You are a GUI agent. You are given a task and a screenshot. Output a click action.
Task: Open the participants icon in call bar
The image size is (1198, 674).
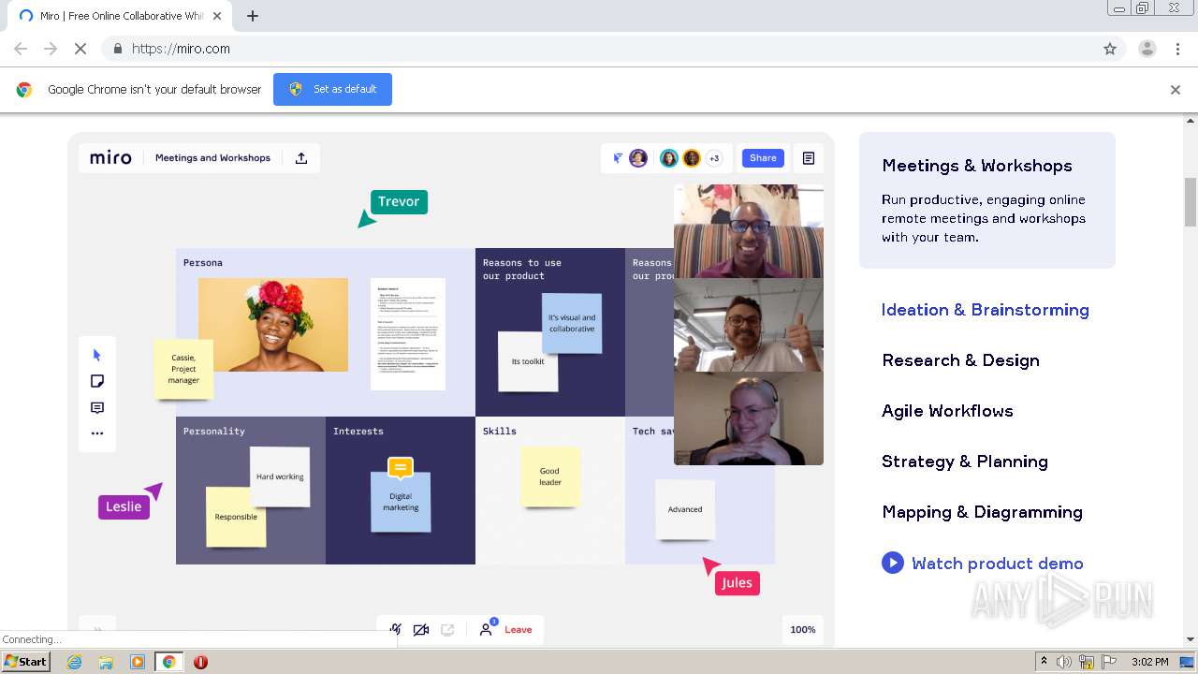(x=487, y=629)
